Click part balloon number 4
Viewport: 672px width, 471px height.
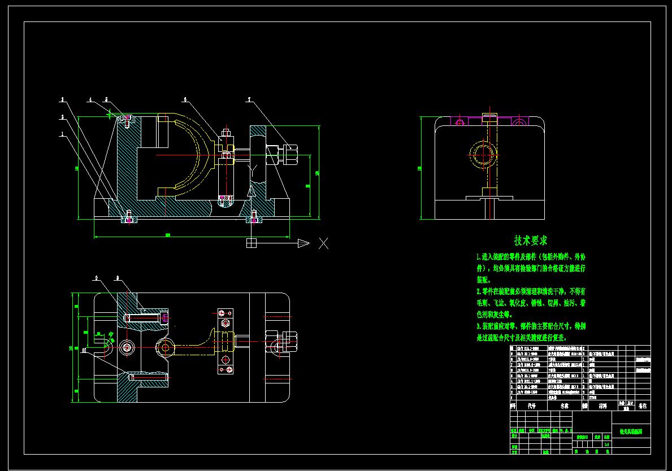[90, 100]
